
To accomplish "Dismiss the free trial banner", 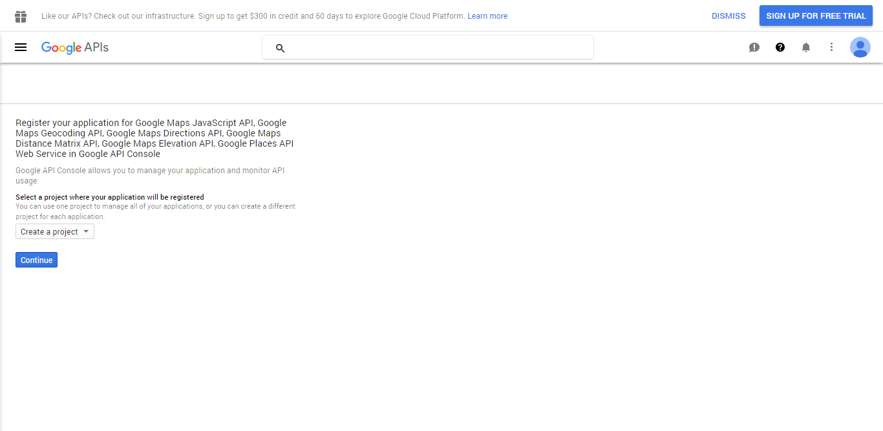I will click(x=729, y=16).
